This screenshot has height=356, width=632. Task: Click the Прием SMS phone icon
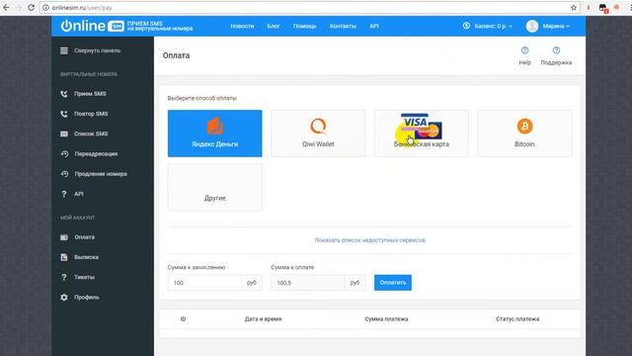63,94
